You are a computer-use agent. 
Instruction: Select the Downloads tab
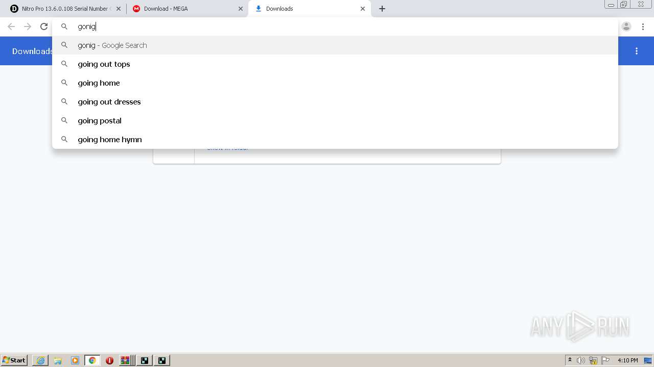coord(310,9)
